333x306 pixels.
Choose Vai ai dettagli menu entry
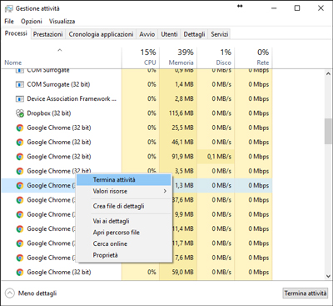(x=124, y=221)
